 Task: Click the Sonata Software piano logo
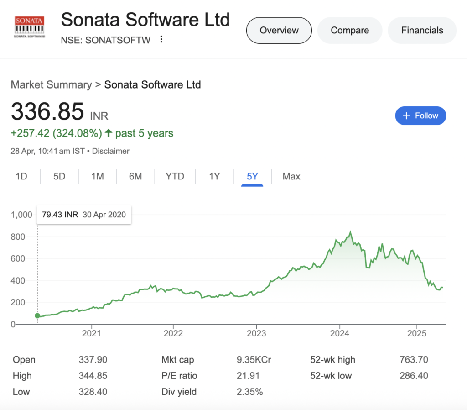pos(30,28)
